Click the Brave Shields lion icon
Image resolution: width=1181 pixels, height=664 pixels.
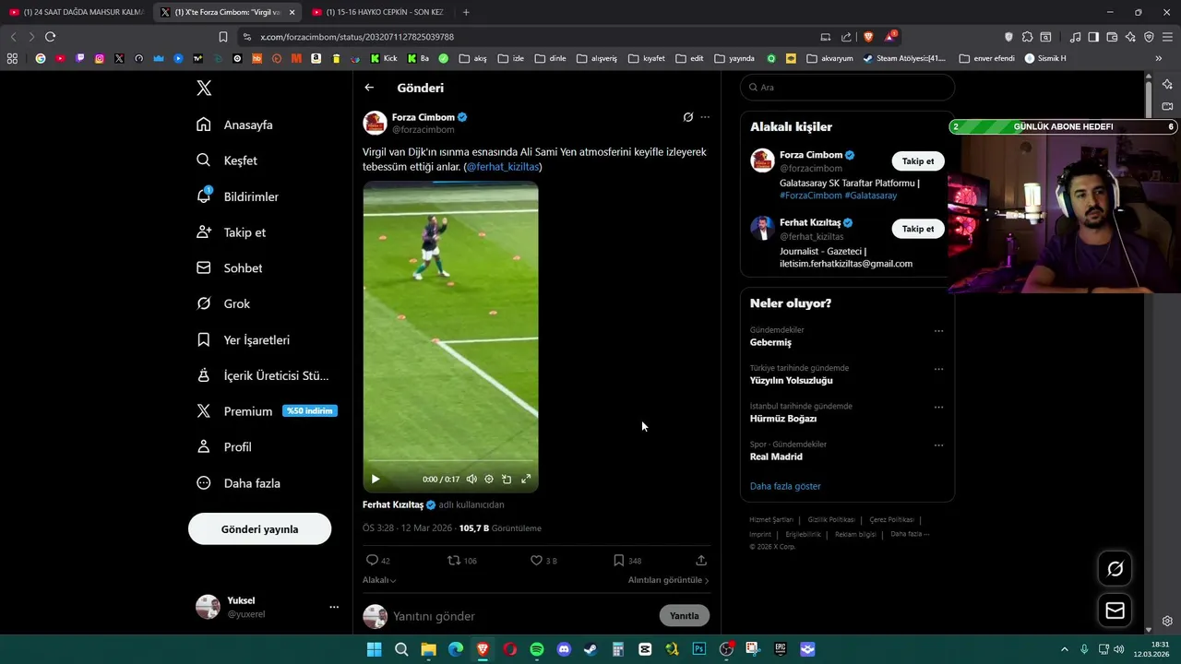pos(868,37)
